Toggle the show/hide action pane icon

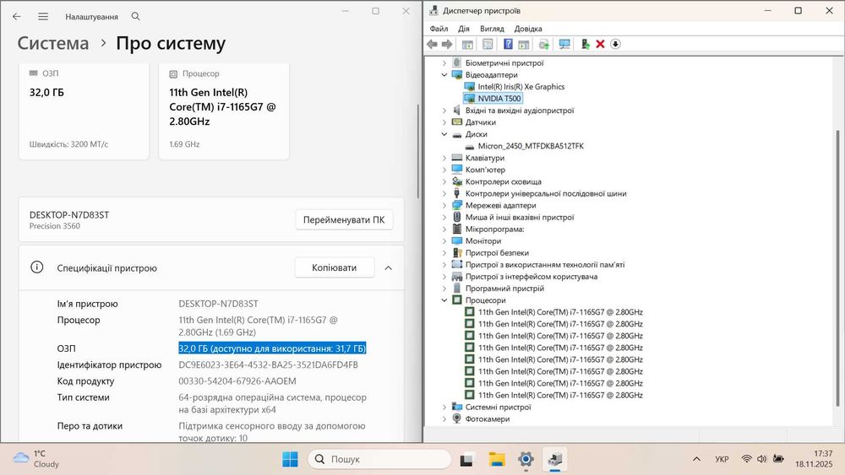(523, 44)
